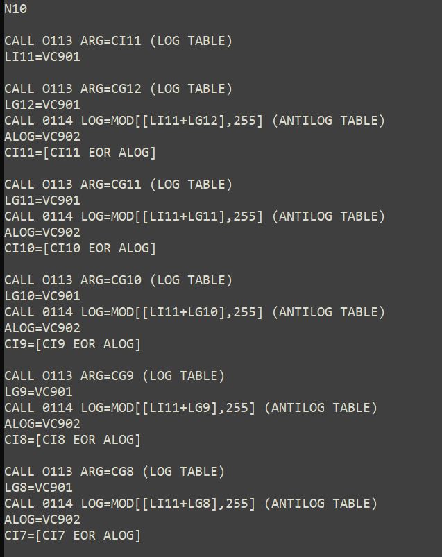The width and height of the screenshot is (442, 557).
Task: Click the line CI7=[CI7 EOR ALOG]
Action: click(x=72, y=535)
